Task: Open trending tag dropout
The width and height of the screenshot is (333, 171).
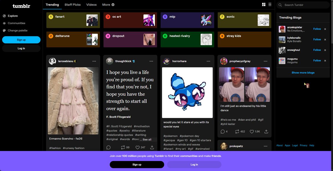Action: pos(130,39)
